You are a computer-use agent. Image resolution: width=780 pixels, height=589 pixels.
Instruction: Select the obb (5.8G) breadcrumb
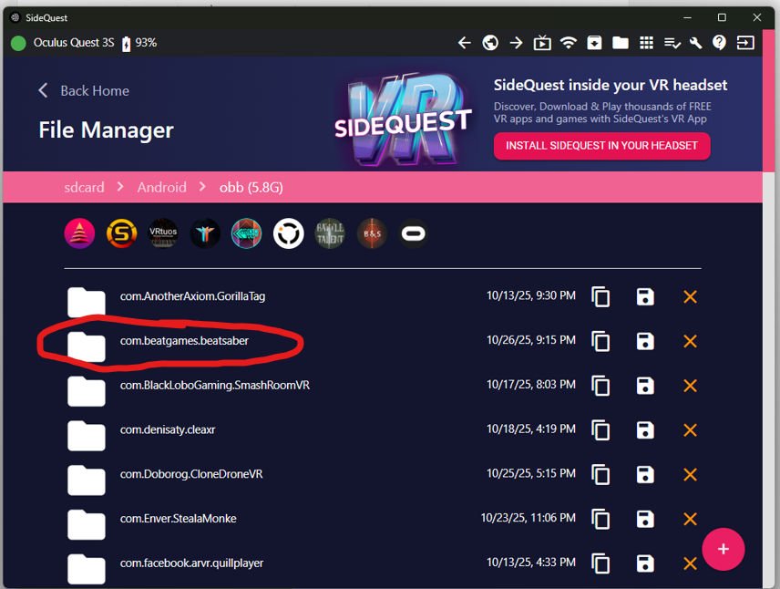click(251, 187)
